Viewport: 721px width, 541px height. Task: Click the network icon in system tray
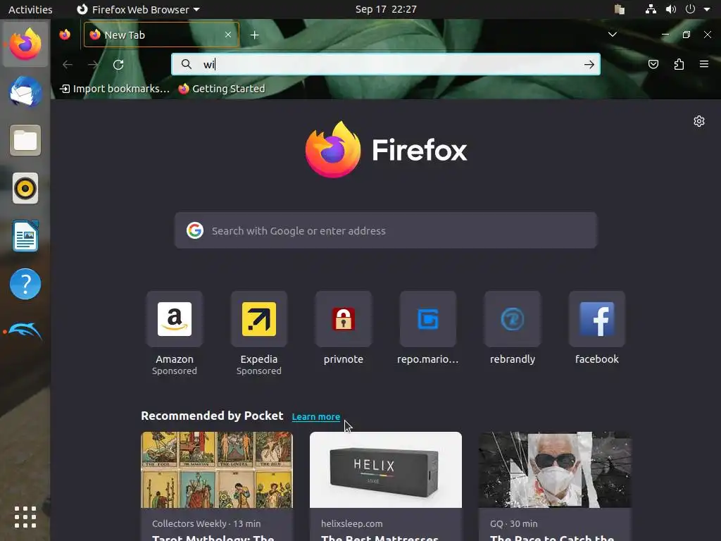click(651, 9)
